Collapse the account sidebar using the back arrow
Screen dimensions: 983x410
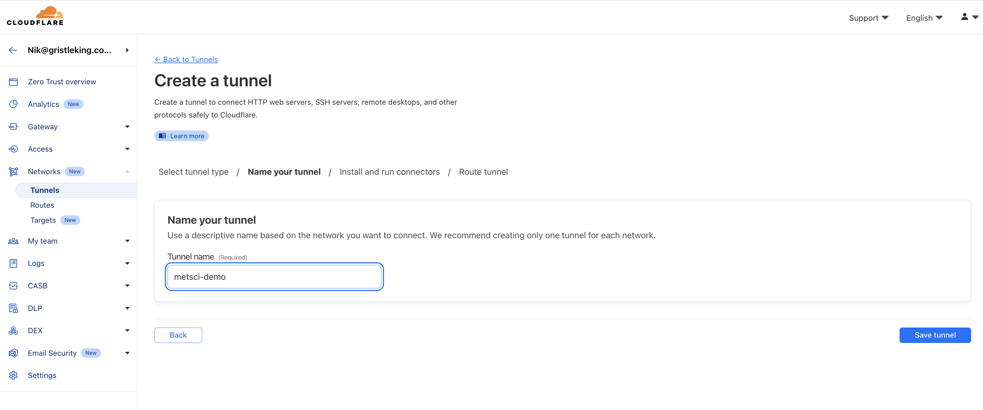[13, 50]
